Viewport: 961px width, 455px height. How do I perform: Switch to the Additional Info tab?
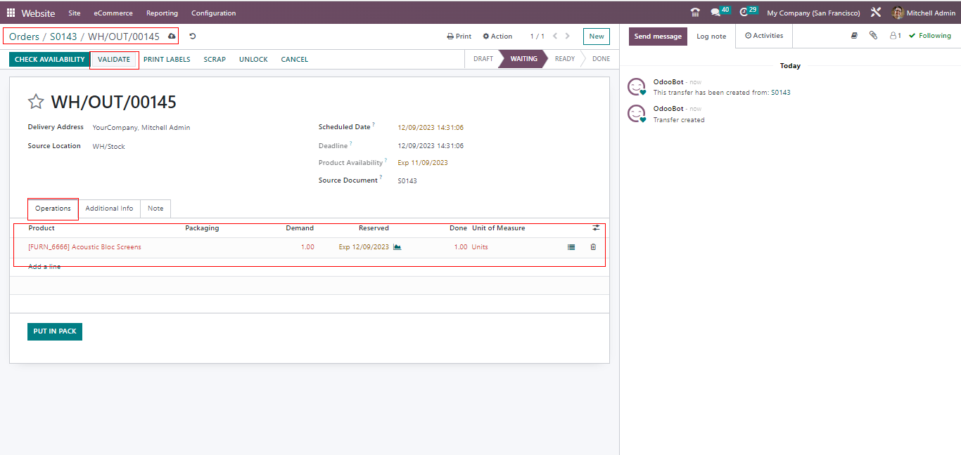click(x=109, y=209)
